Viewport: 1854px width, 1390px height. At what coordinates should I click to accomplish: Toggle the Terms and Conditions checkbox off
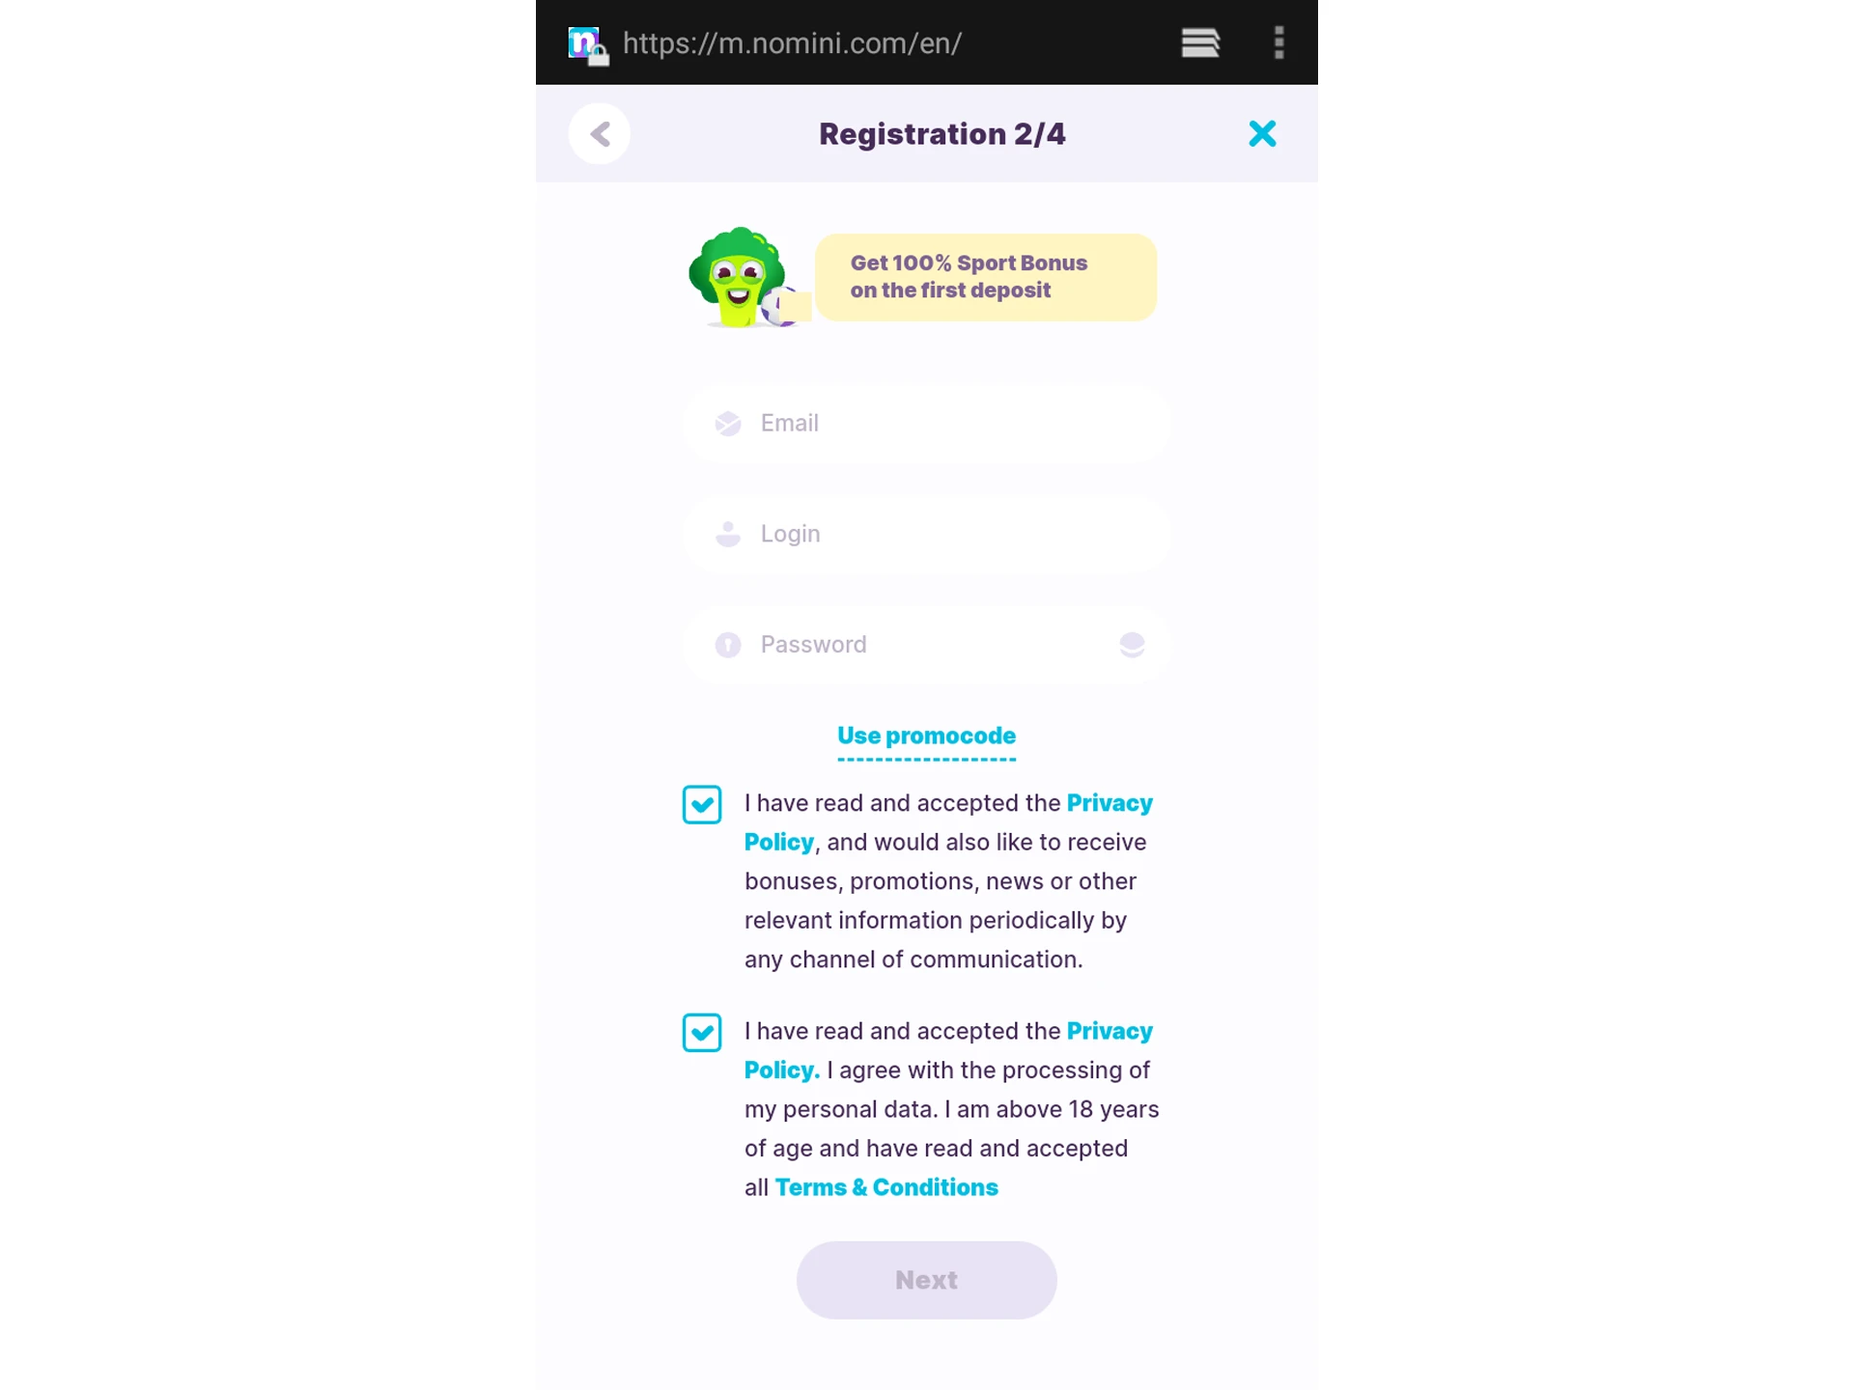pyautogui.click(x=702, y=1032)
